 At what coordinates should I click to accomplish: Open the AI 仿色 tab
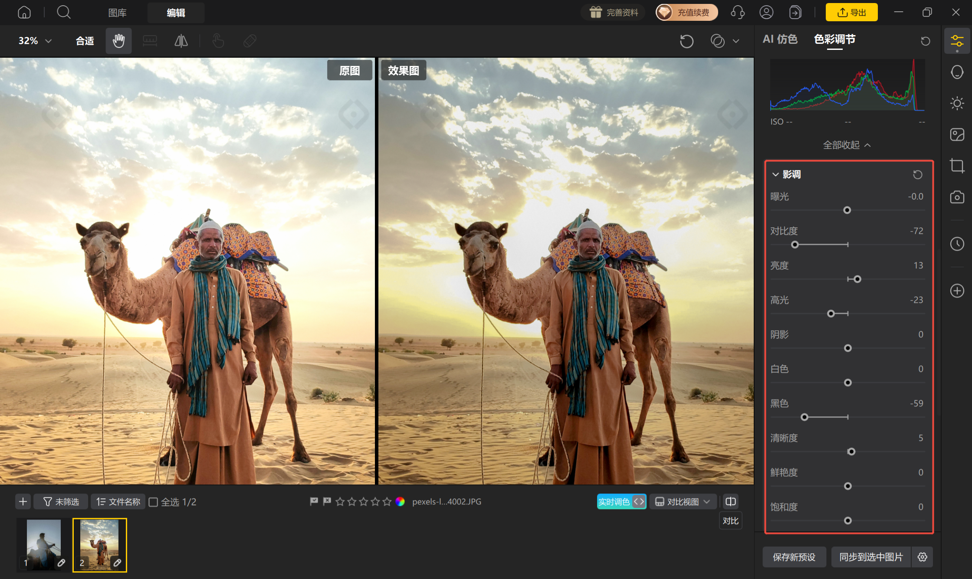780,39
